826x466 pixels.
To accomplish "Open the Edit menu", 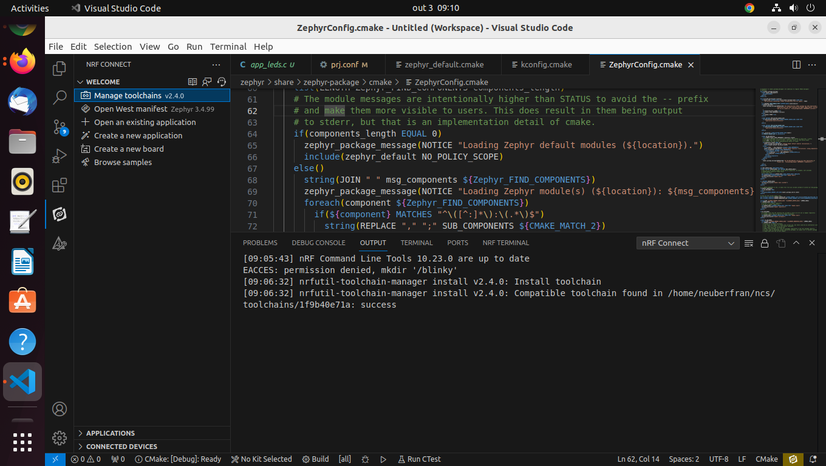I will [78, 47].
